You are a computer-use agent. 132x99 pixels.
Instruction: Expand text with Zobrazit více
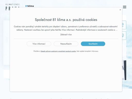66,35
